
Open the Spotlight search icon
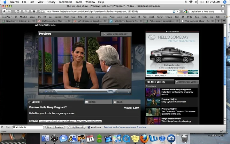pyautogui.click(x=225, y=2)
